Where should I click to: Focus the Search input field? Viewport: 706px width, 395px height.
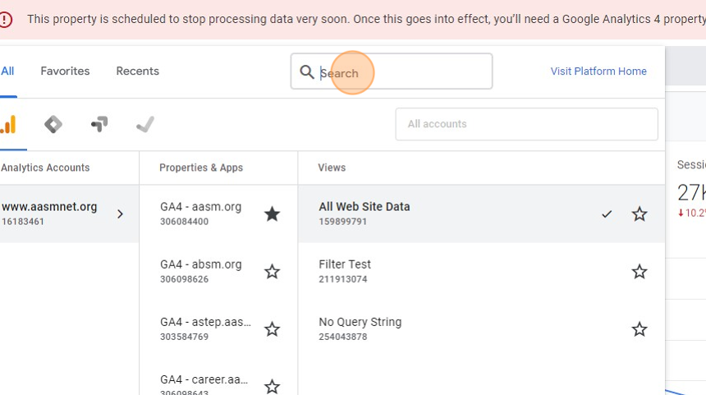tap(402, 72)
